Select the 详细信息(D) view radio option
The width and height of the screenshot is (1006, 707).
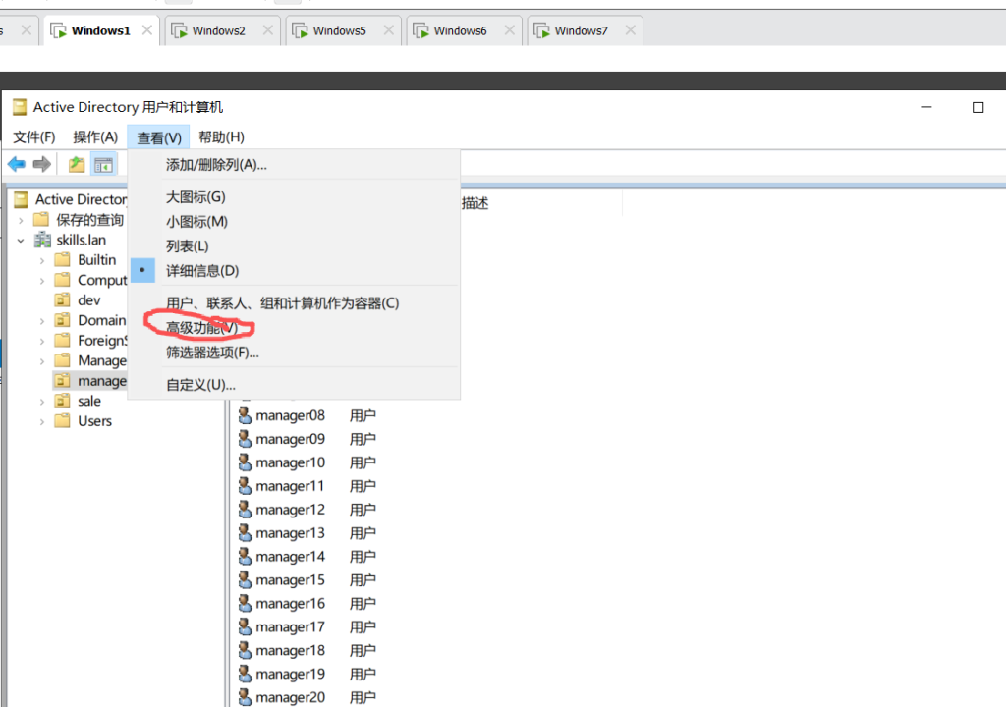pos(201,271)
